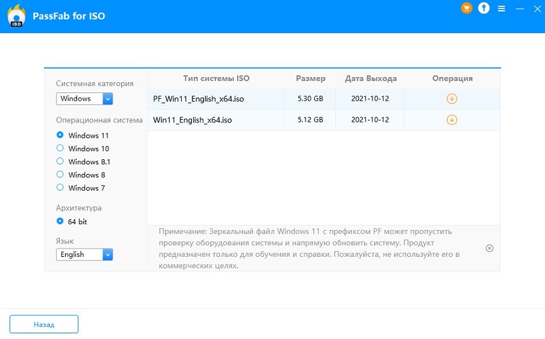Screen dimensions: 545x339
Task: Click the Win11_English_x64.iso file name
Action: 193,120
